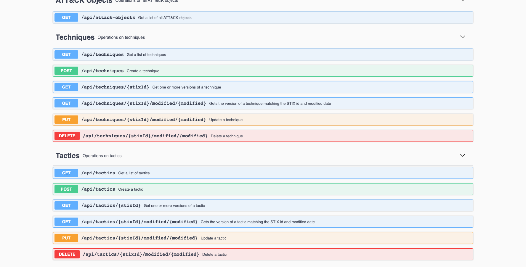Screen dimensions: 526x267
Task: Click the PUT badge for updating a technique
Action: click(66, 119)
